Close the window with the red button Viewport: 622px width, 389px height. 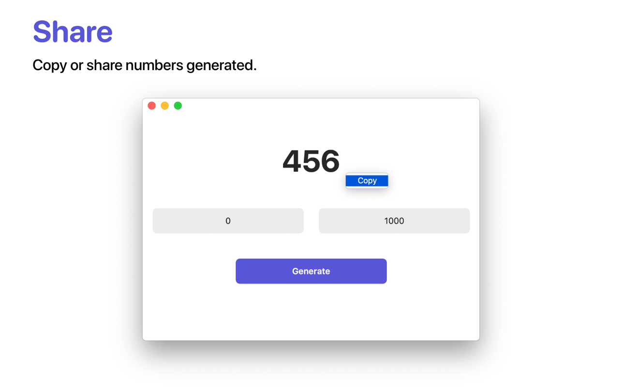pyautogui.click(x=152, y=105)
